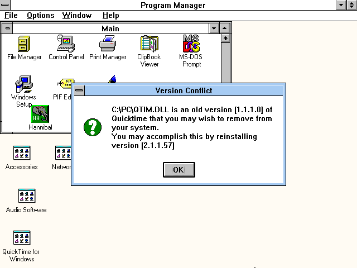Open the File menu
Screen dimensions: 357x268
pyautogui.click(x=11, y=16)
